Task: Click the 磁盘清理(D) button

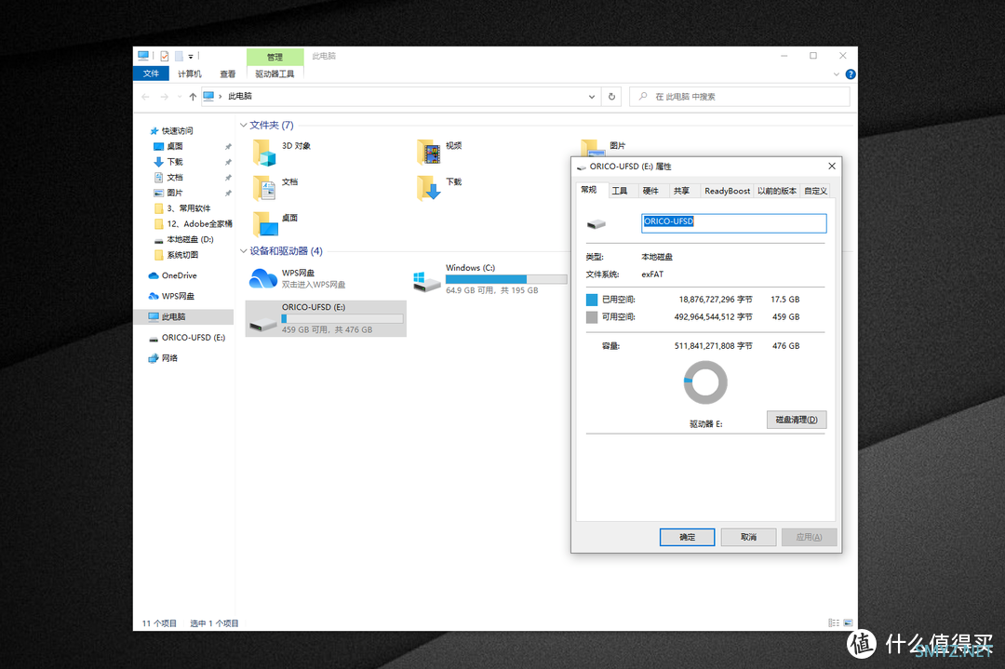Action: [797, 420]
